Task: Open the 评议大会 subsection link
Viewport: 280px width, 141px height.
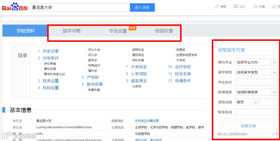Action: [x=94, y=50]
